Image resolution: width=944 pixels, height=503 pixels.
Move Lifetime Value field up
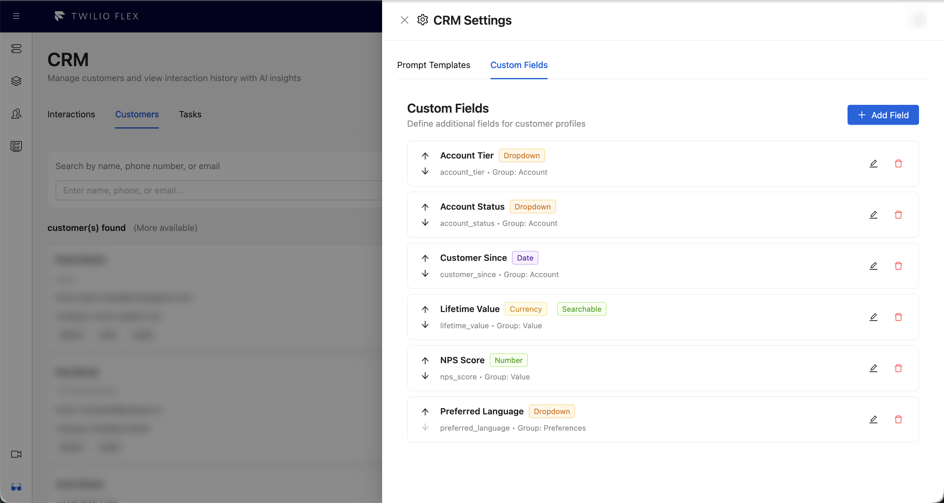click(425, 309)
